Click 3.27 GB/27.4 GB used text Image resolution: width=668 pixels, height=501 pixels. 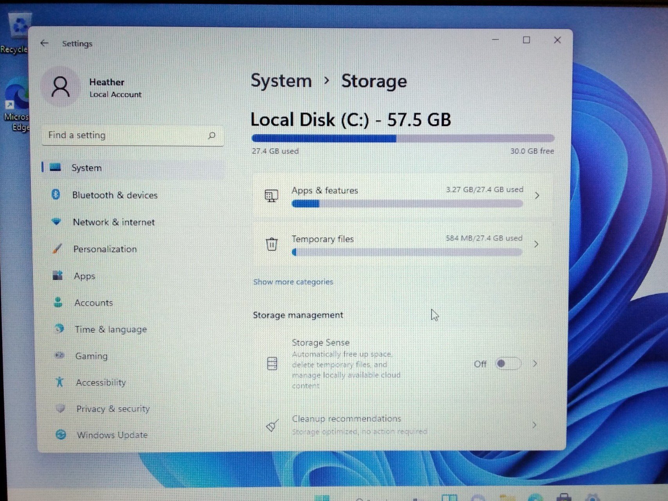pyautogui.click(x=484, y=189)
